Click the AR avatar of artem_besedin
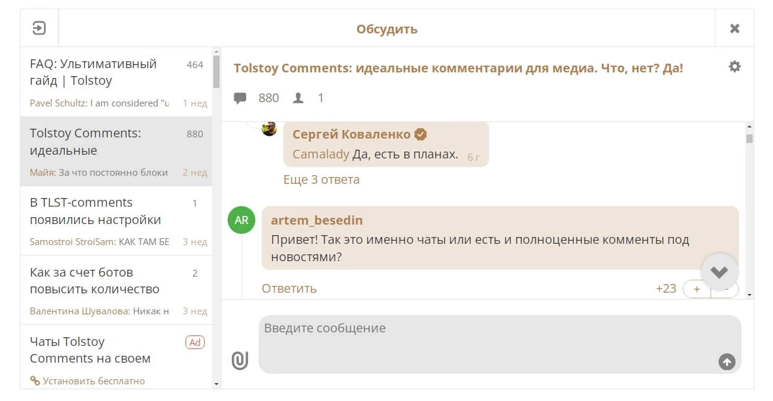This screenshot has height=401, width=773. pyautogui.click(x=241, y=220)
